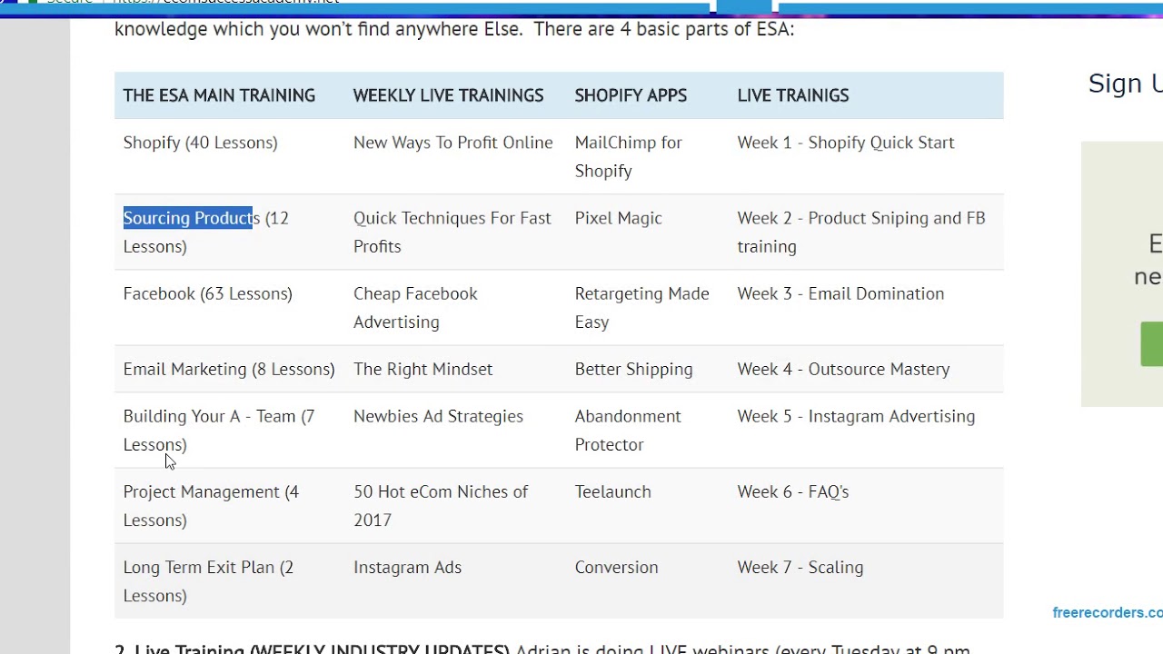This screenshot has height=654, width=1163.
Task: Click the 'SHOPIFY APPS' column header
Action: point(631,95)
